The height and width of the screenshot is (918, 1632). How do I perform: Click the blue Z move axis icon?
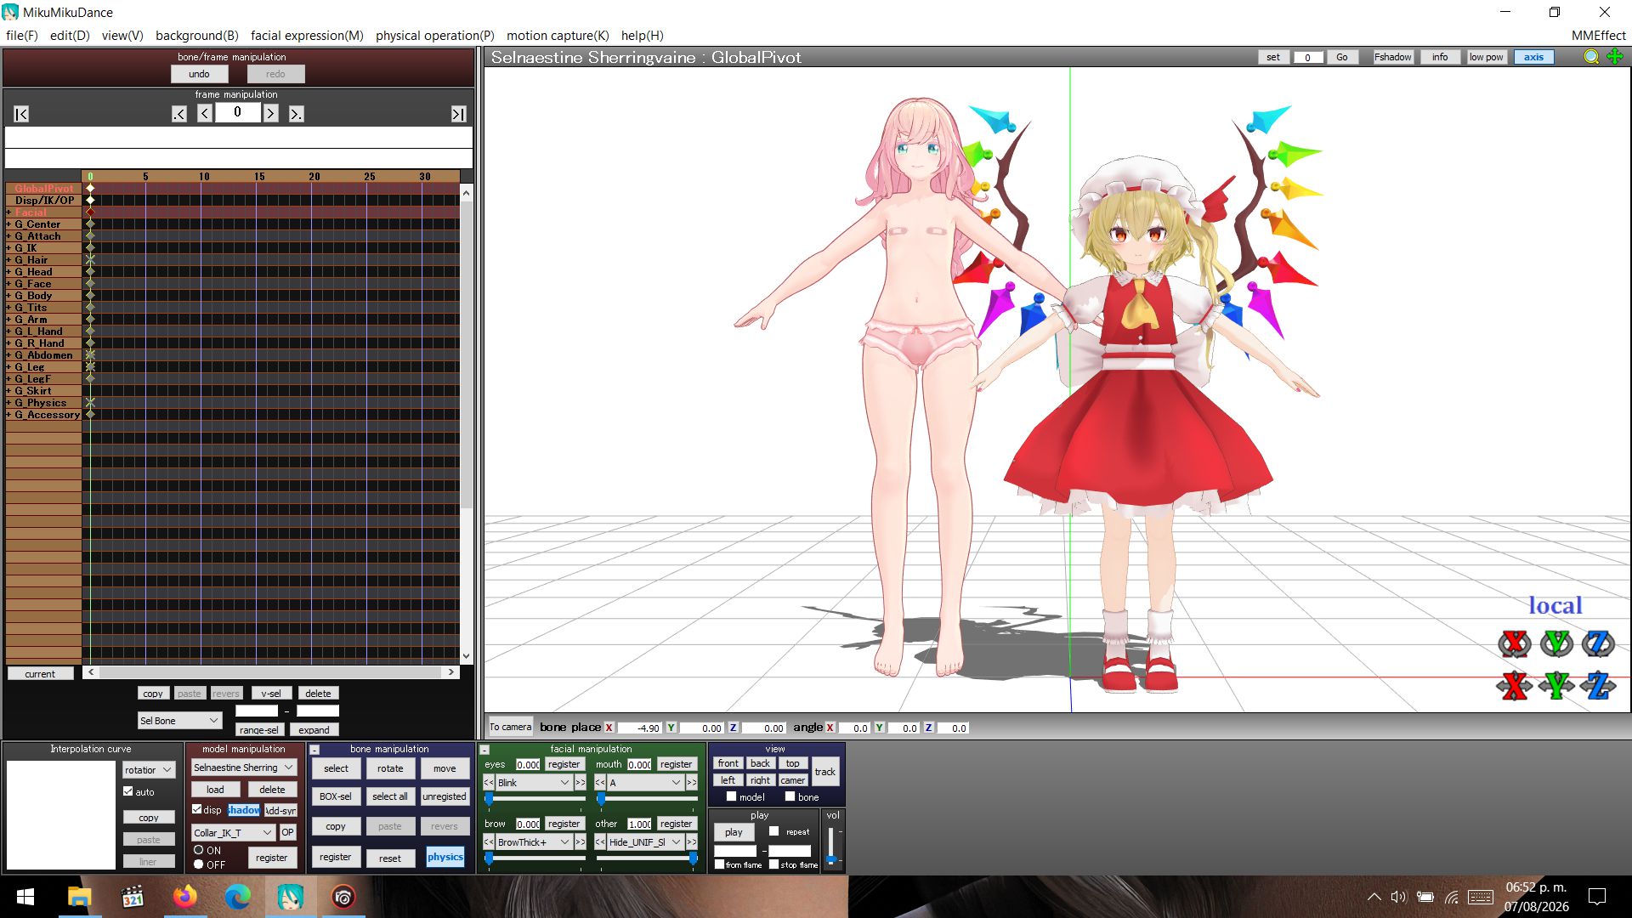click(x=1598, y=685)
